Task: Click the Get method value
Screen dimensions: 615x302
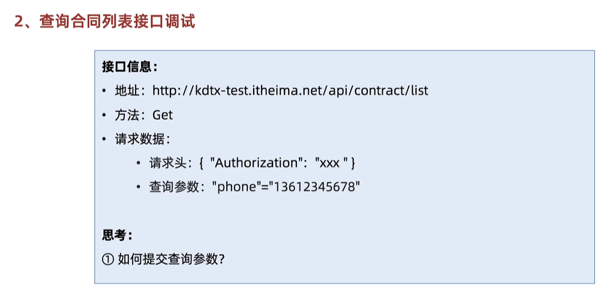Action: pos(163,115)
